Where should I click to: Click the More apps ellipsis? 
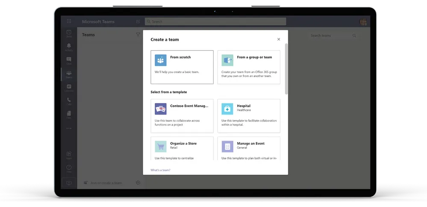pos(69,128)
